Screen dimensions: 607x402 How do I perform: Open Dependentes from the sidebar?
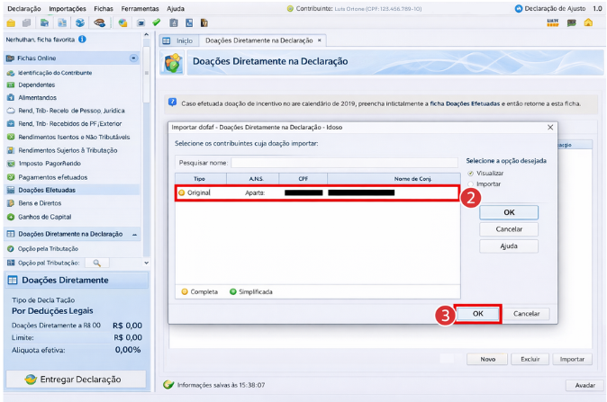pyautogui.click(x=36, y=85)
